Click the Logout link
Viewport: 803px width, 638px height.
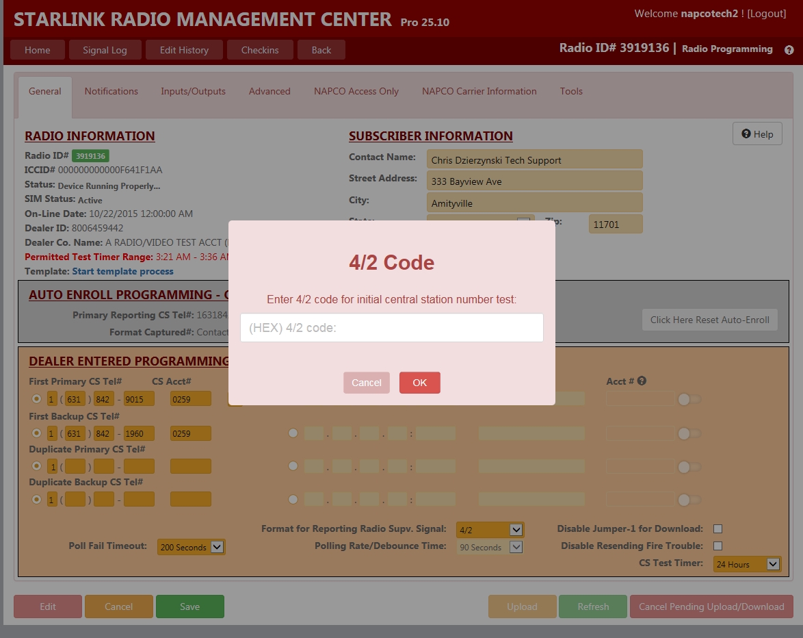[767, 14]
